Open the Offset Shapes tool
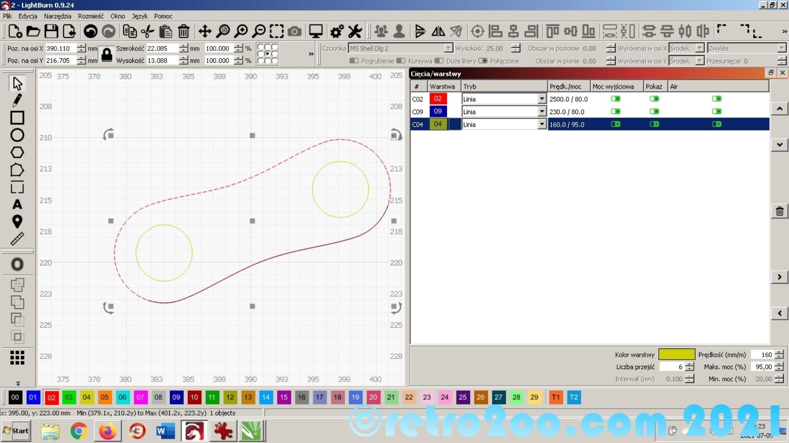This screenshot has height=443, width=789. tap(17, 264)
